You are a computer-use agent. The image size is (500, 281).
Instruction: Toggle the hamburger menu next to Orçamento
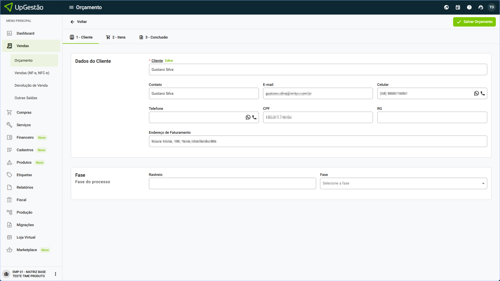[x=71, y=7]
